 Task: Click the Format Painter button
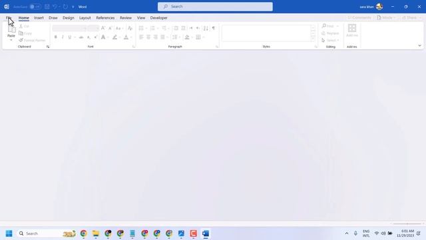tap(32, 40)
